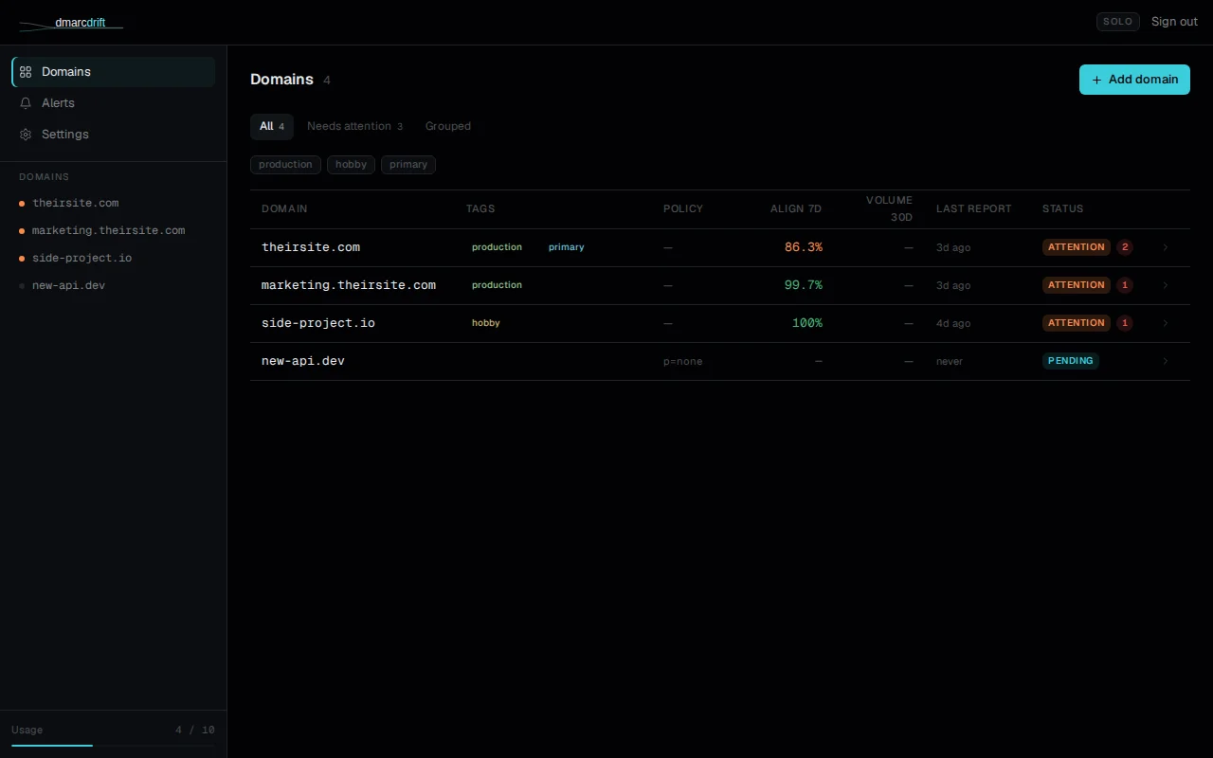Click hobby tag in side-project.io row
Image resolution: width=1213 pixels, height=758 pixels.
(486, 323)
